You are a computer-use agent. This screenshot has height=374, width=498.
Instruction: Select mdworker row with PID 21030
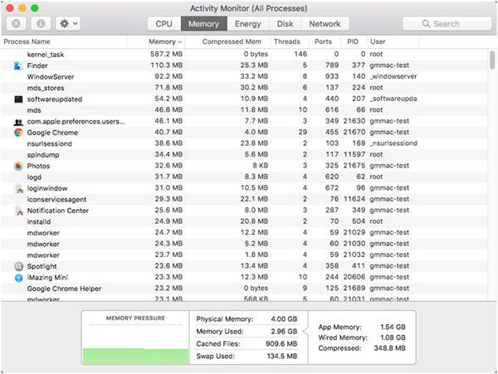(x=245, y=244)
